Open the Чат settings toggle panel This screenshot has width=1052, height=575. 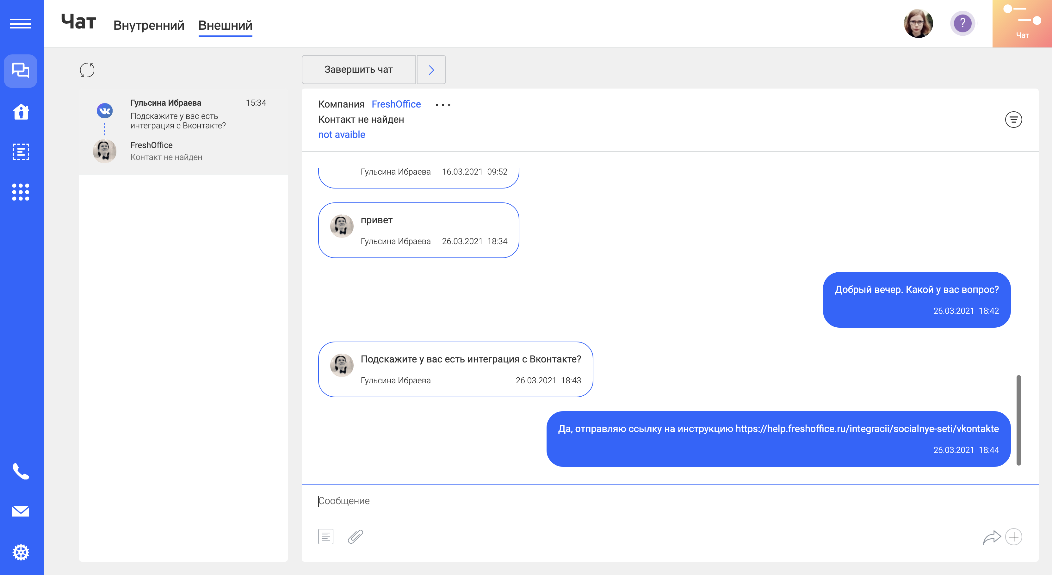1022,24
